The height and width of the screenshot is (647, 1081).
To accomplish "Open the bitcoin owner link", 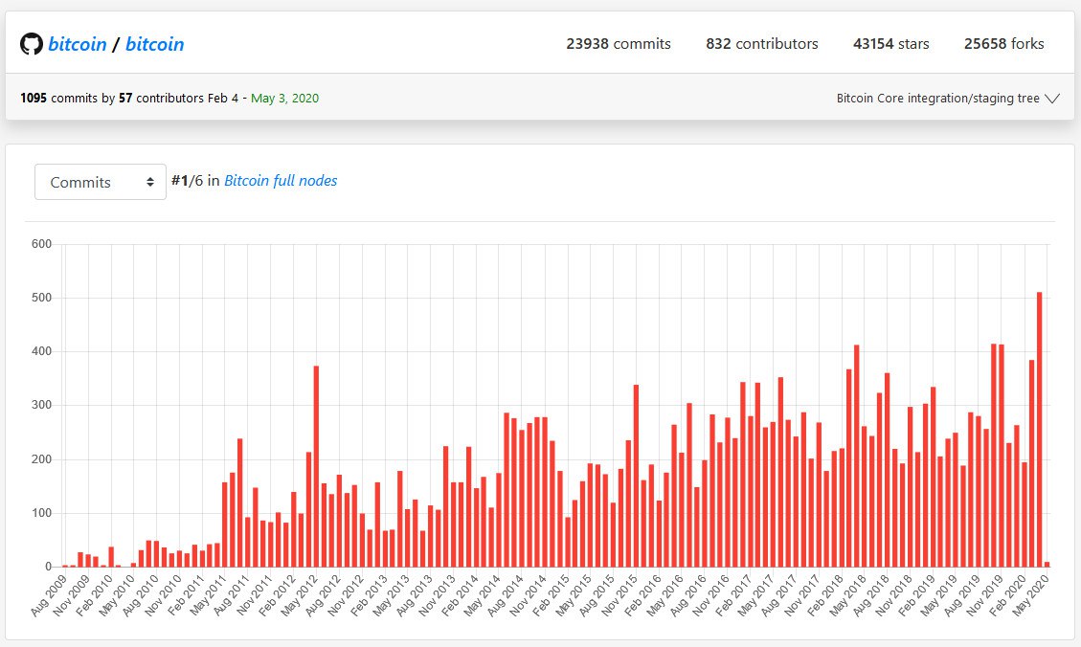I will pyautogui.click(x=78, y=44).
